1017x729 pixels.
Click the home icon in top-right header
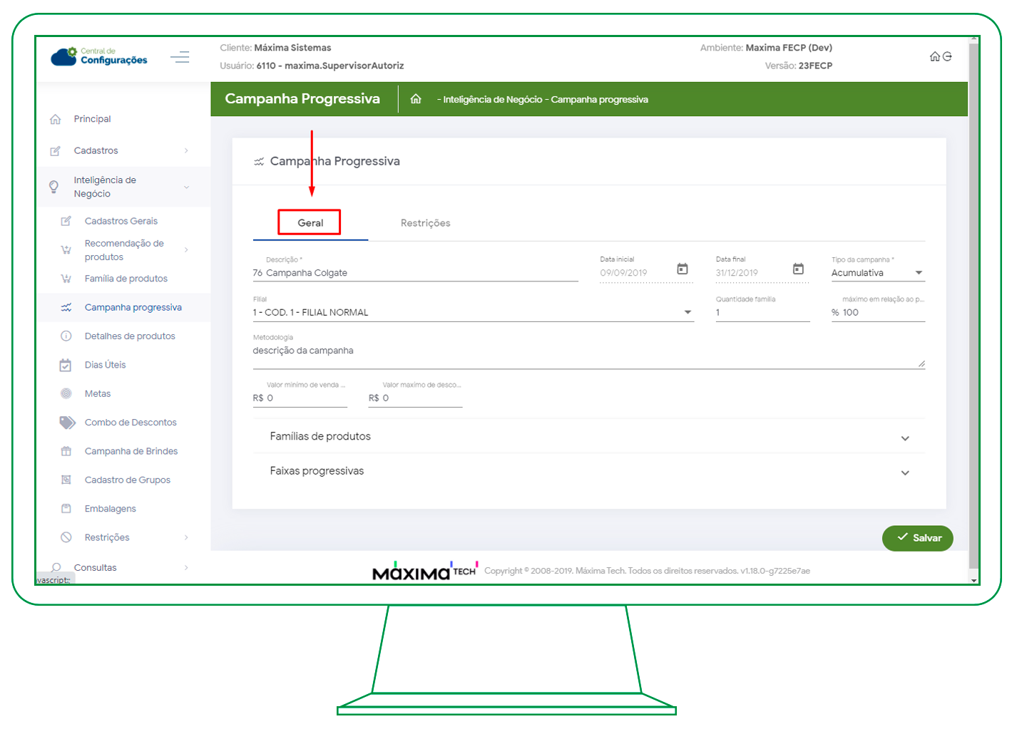pyautogui.click(x=934, y=56)
